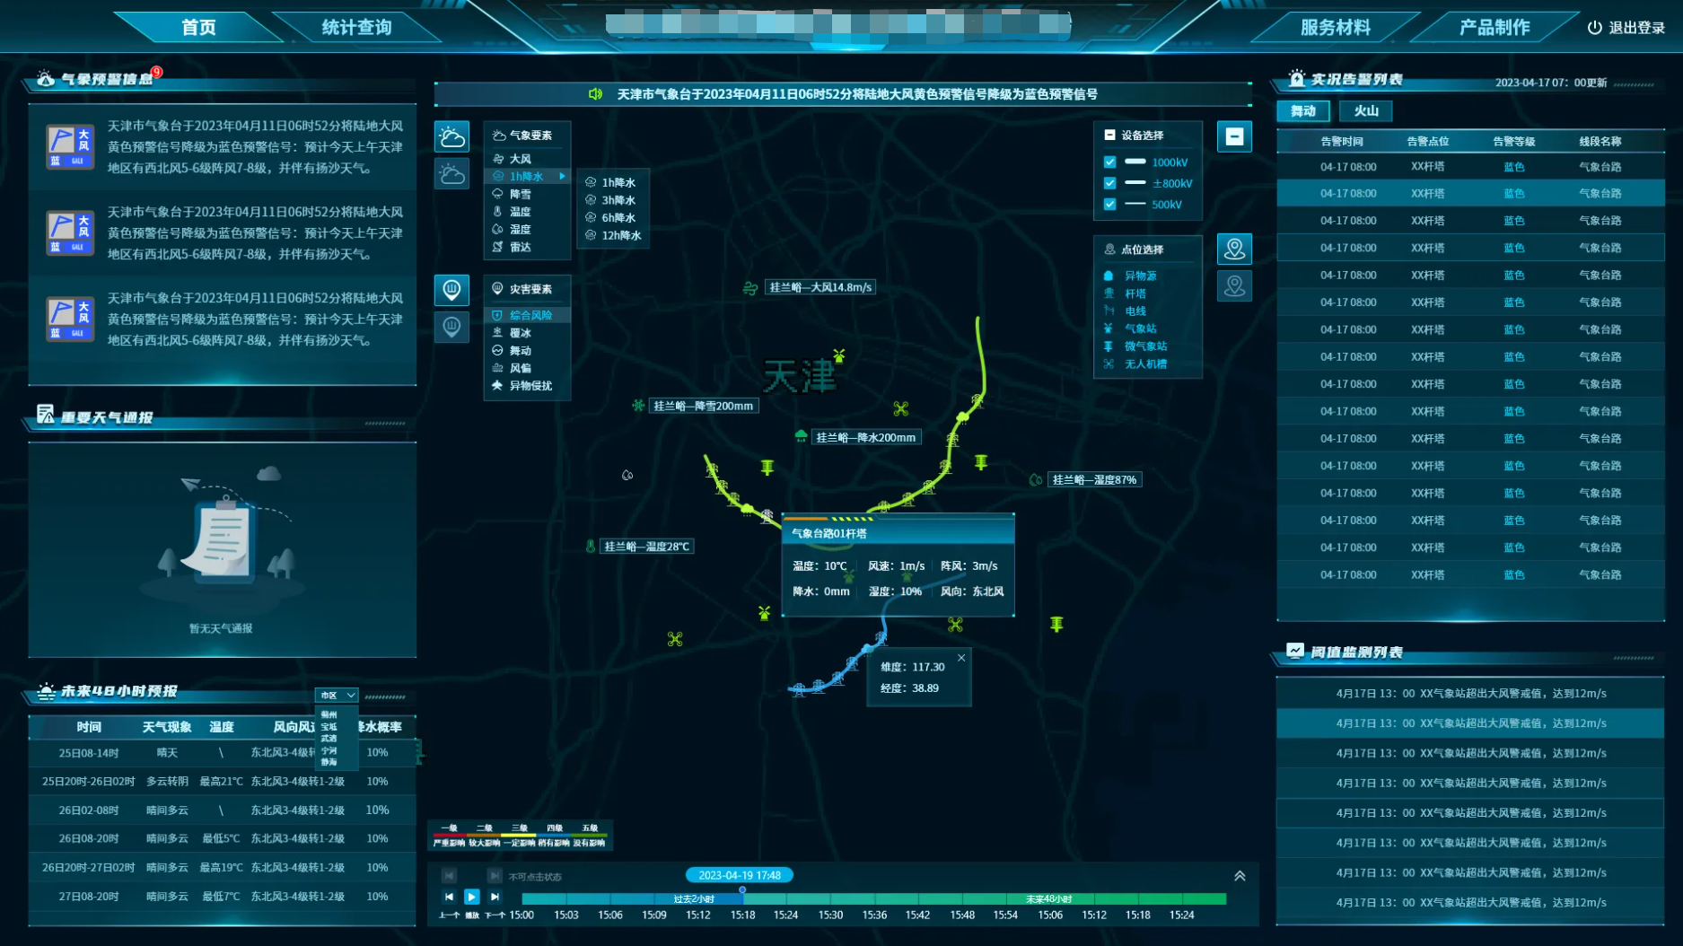Screen dimensions: 1683x946
Task: Click the weather elements panel icon
Action: tap(451, 137)
